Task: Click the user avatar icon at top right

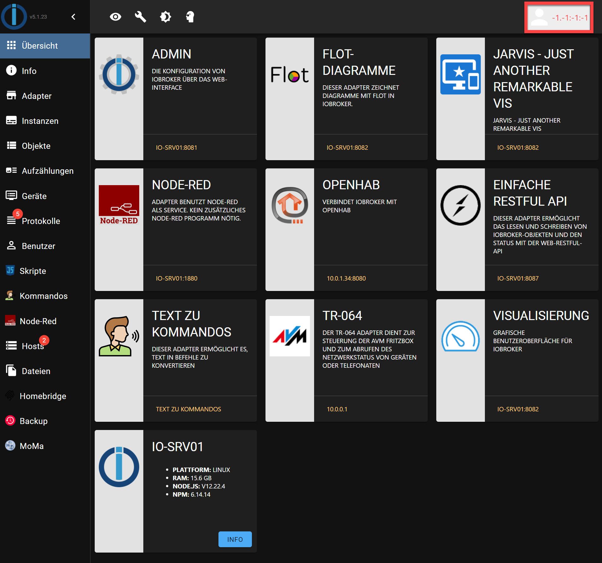Action: pos(539,17)
